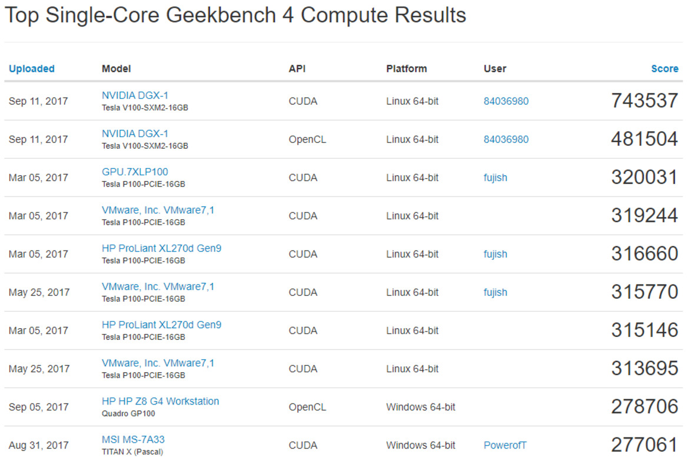Click the score 319244
This screenshot has width=688, height=461.
pyautogui.click(x=644, y=216)
